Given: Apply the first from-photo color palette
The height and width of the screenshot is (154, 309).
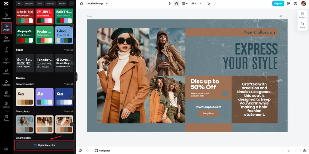Looking at the screenshot, I should pos(25,125).
